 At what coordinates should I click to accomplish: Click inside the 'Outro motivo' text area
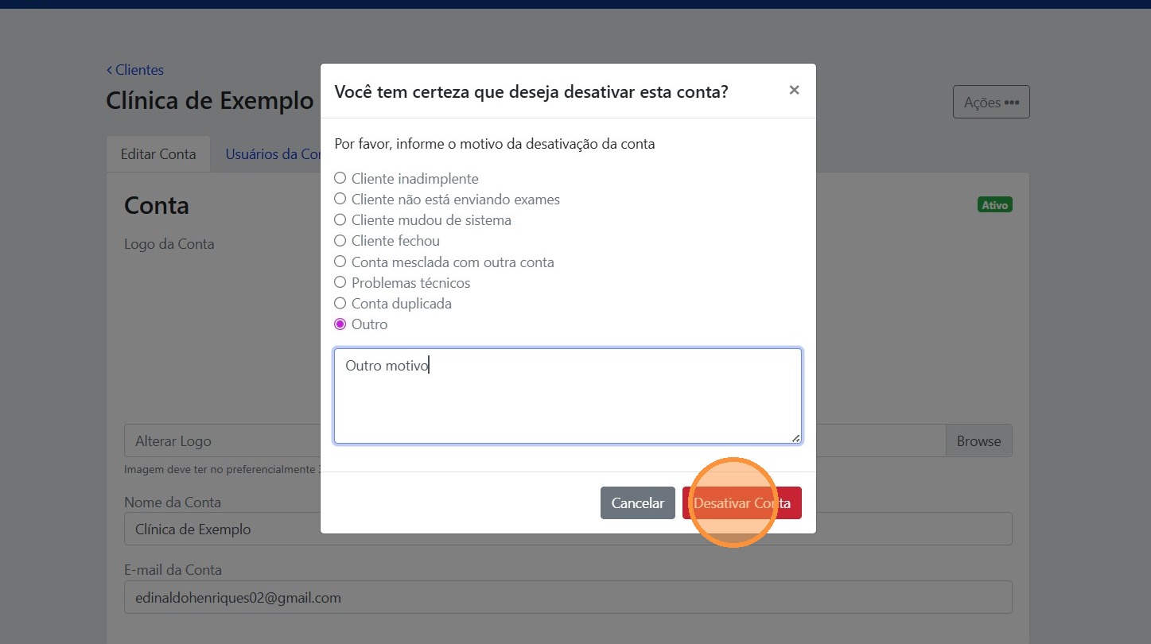567,396
